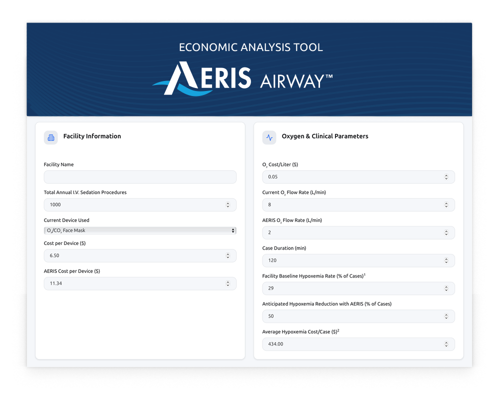Increase O2 Cost/Liter using its stepper

447,175
